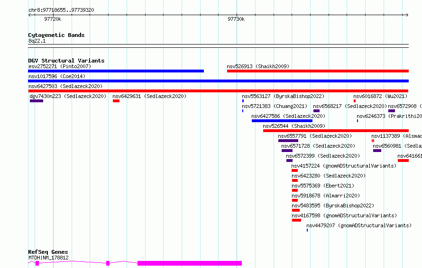Viewport: 422px width, 268px height.
Task: Select nsv6572399 (Sedlazeck2020) label
Action: point(323,156)
